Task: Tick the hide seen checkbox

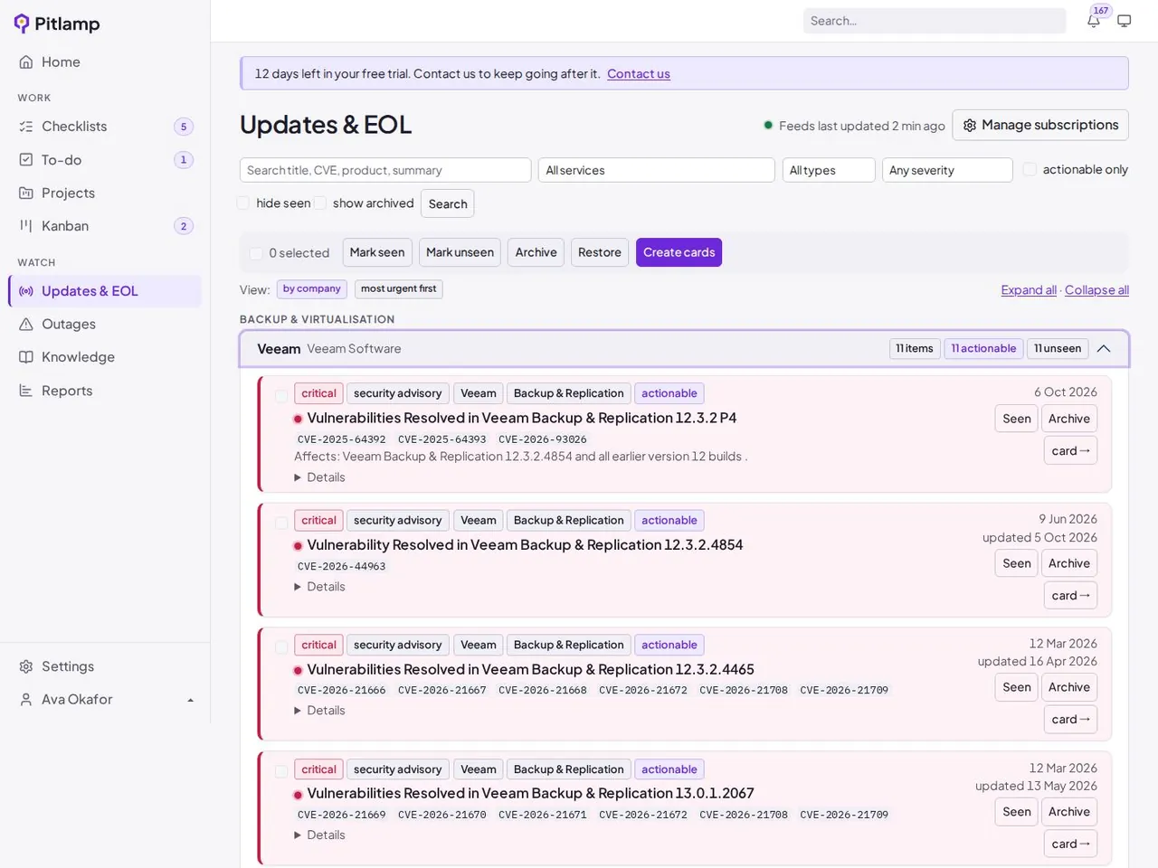Action: (243, 203)
